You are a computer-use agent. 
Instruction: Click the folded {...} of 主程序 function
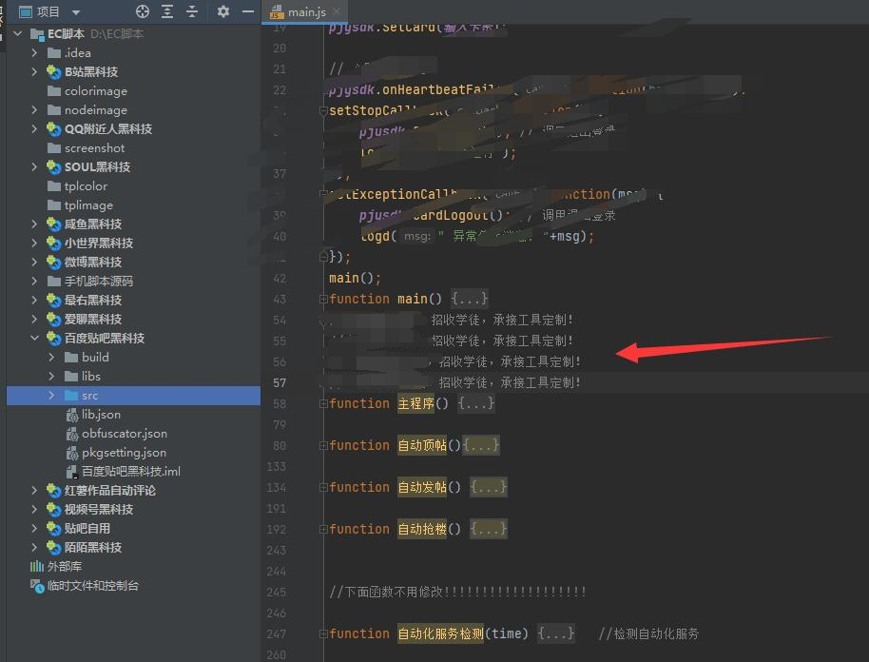[x=476, y=403]
